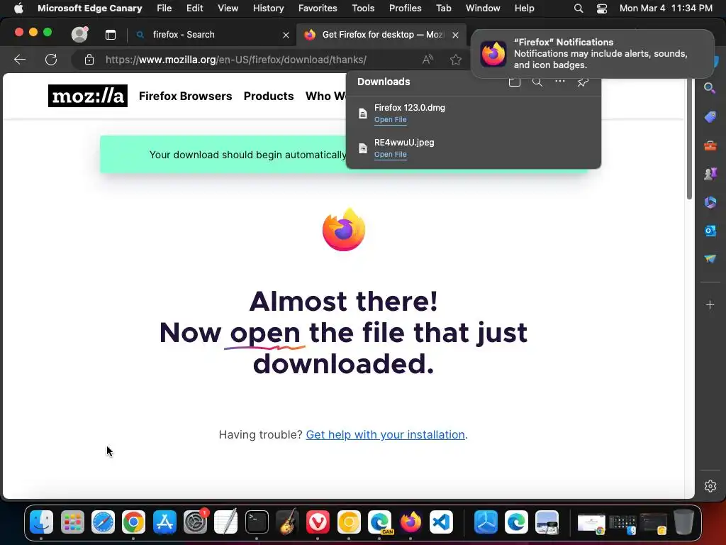Open Finder from the dock
Screen dimensions: 726x545
tap(42, 522)
